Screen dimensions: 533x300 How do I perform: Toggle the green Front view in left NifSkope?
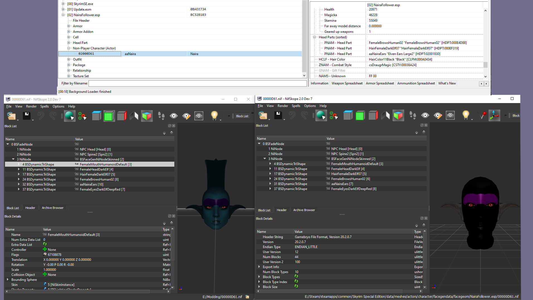tap(109, 116)
